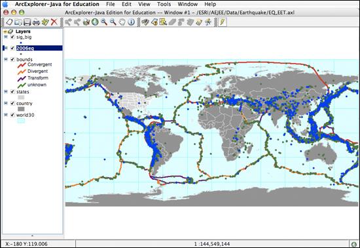Screen dimensions: 360x248
Task: Save the project with the floppy disk icon
Action: tap(27, 22)
